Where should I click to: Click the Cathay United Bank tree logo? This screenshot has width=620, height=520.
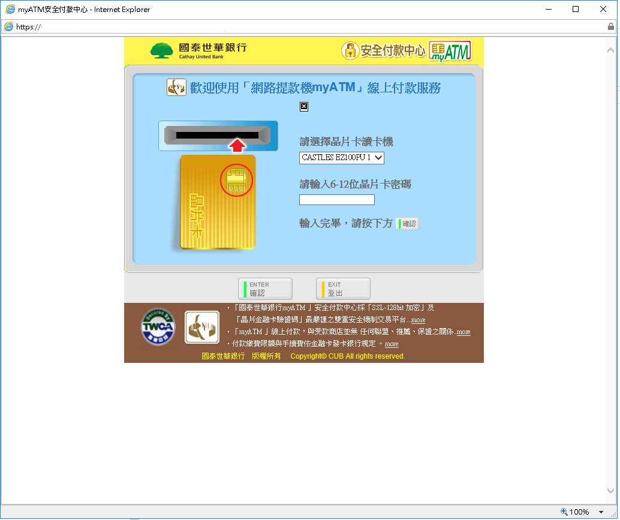pos(162,50)
